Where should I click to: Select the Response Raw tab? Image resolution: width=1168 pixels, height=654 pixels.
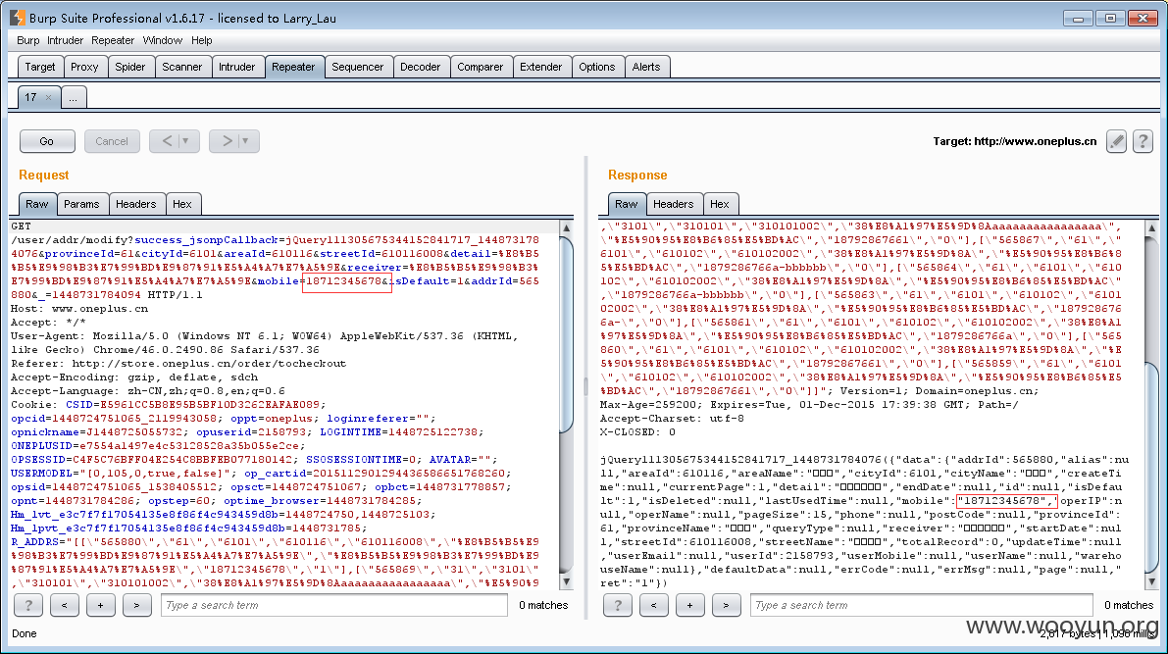click(x=626, y=204)
